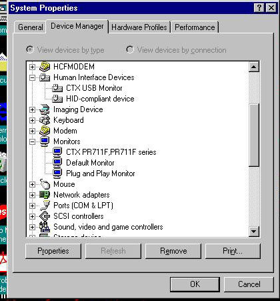Click the Print... button
Screen dimensions: 280x301
pyautogui.click(x=233, y=251)
